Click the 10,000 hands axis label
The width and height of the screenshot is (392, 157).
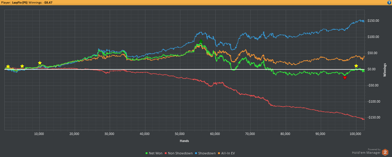coord(39,134)
